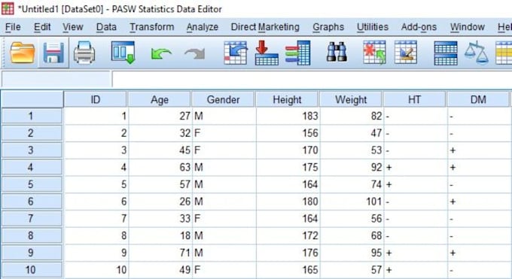Viewport: 512px width, 279px height.
Task: Click DM cell in row 6
Action: tap(480, 202)
